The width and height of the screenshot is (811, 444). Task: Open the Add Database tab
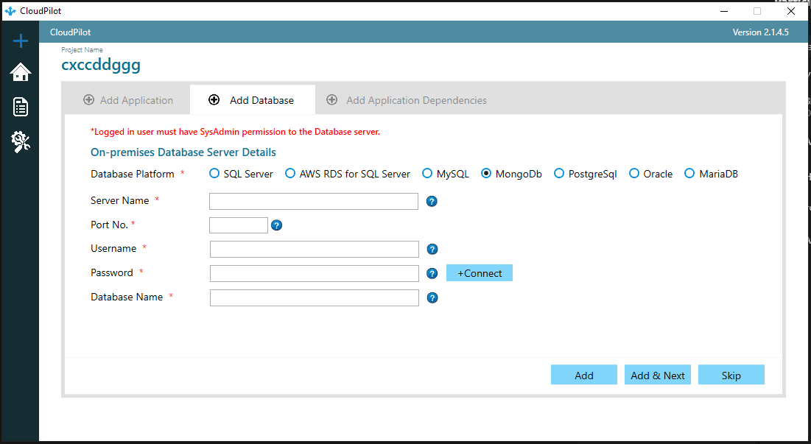pos(253,99)
